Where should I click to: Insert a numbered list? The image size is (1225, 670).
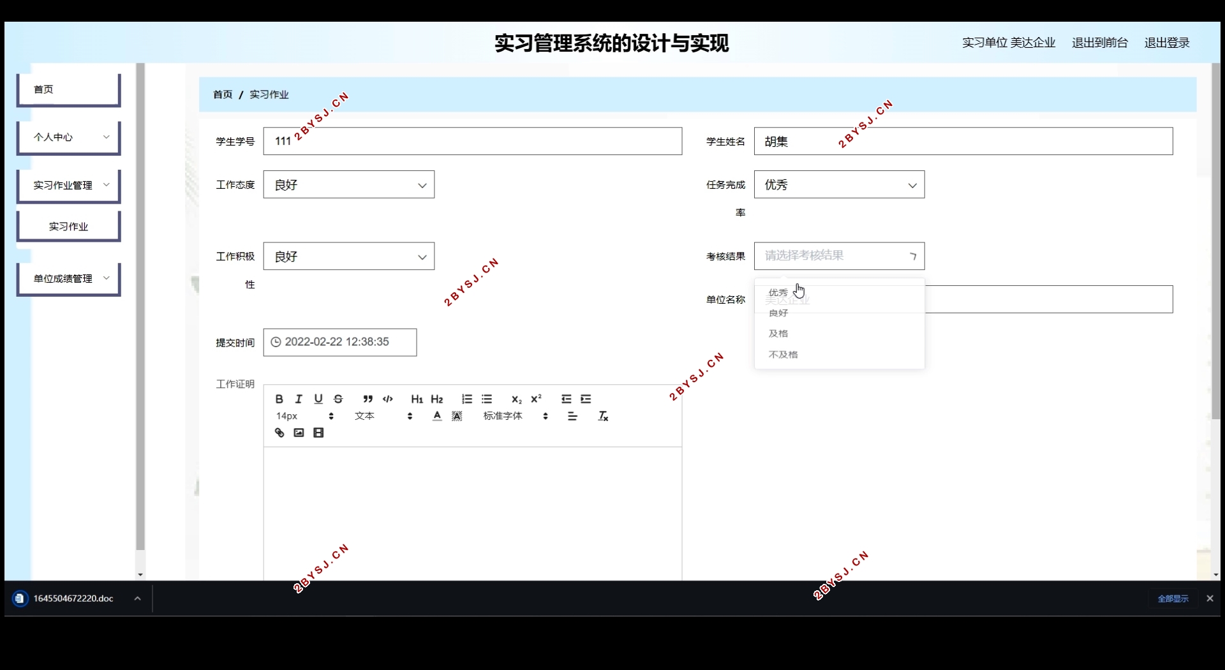[x=466, y=399]
